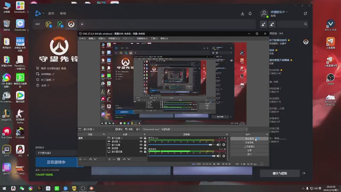The width and height of the screenshot is (341, 192).
Task: Open the OBS 文件(F) menu
Action: [x=82, y=38]
